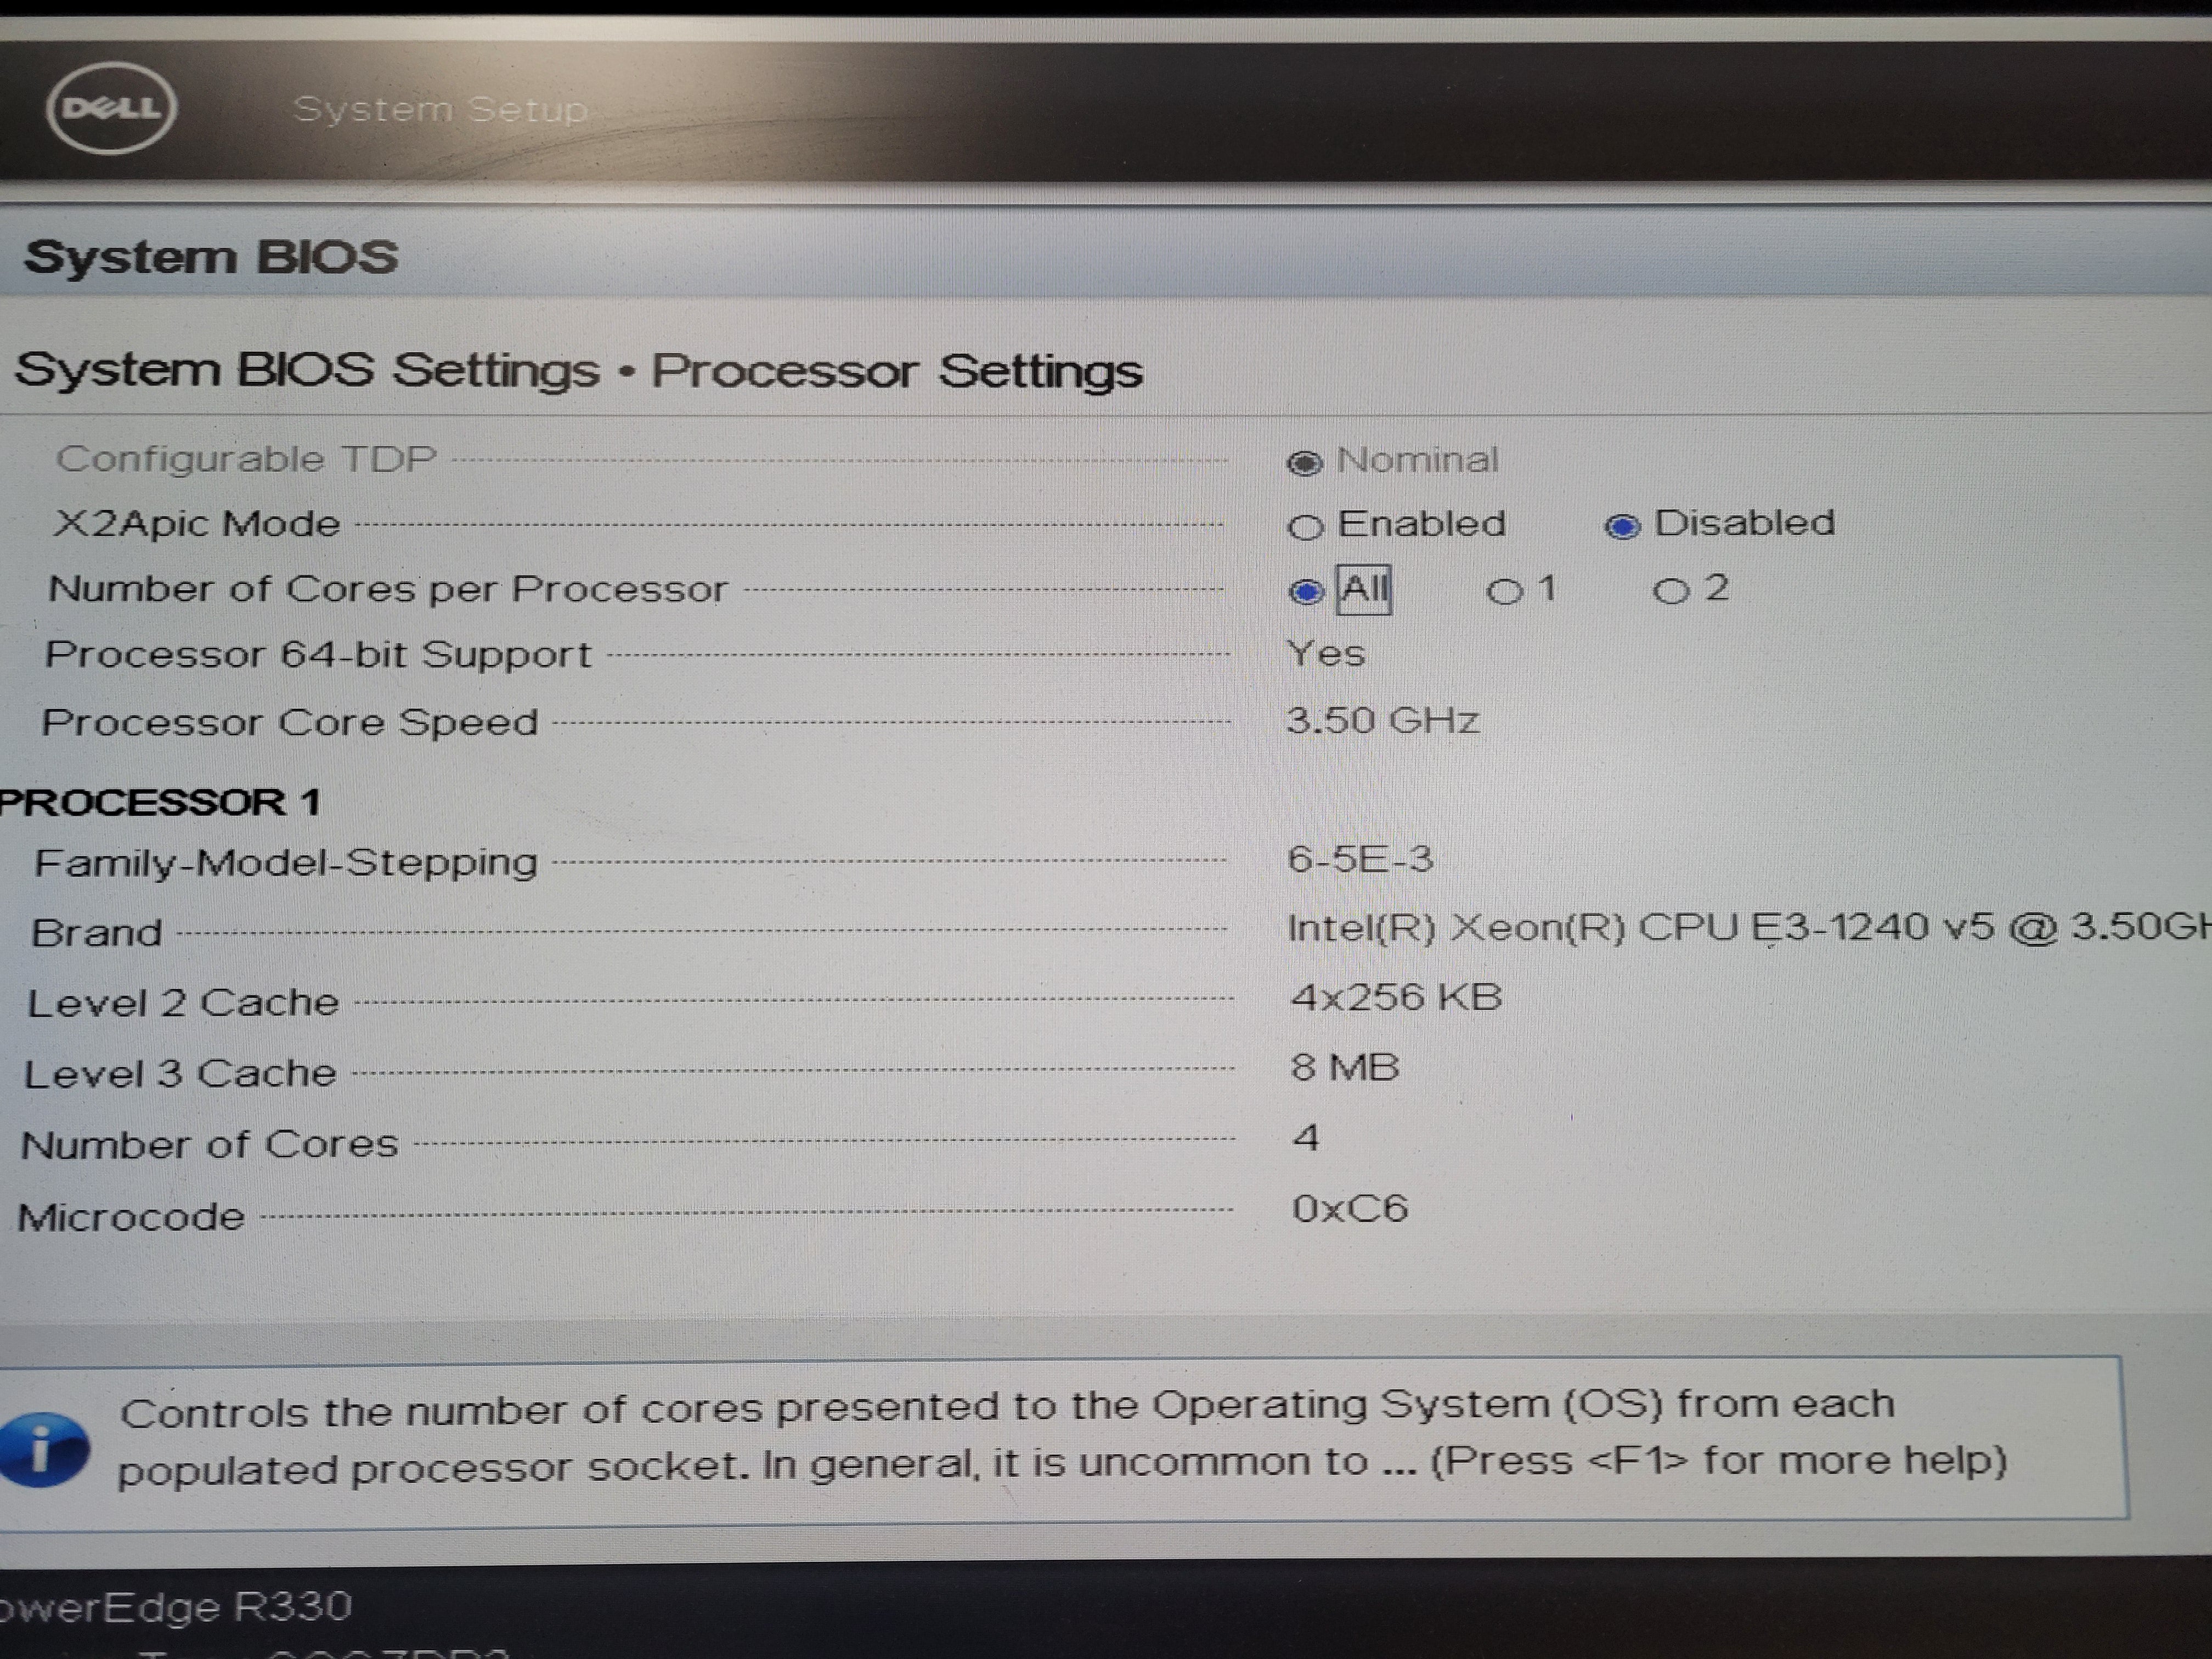Viewport: 2212px width, 1659px height.
Task: Click the Microcode label
Action: coord(131,1216)
